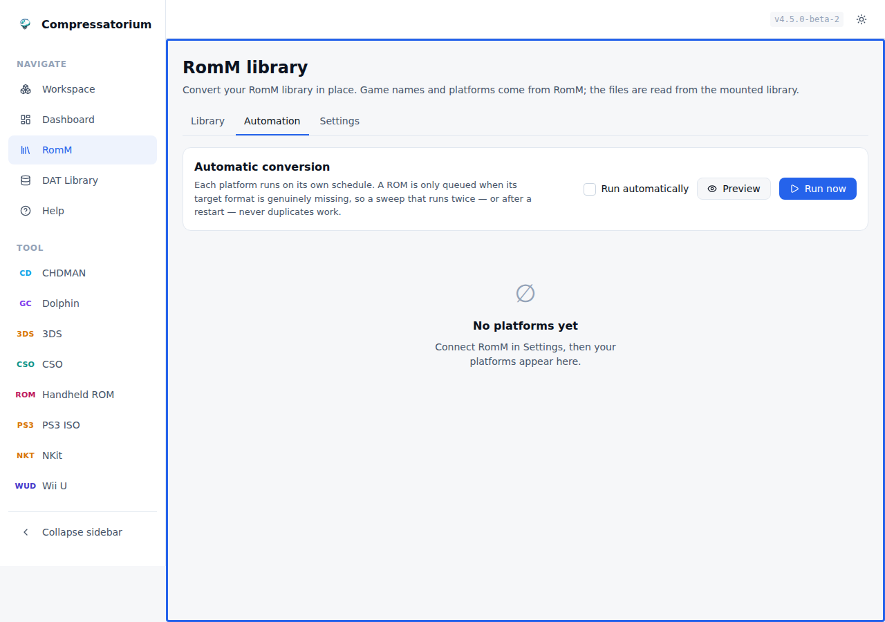885x622 pixels.
Task: Click the Dashboard grid icon
Action: (x=26, y=120)
